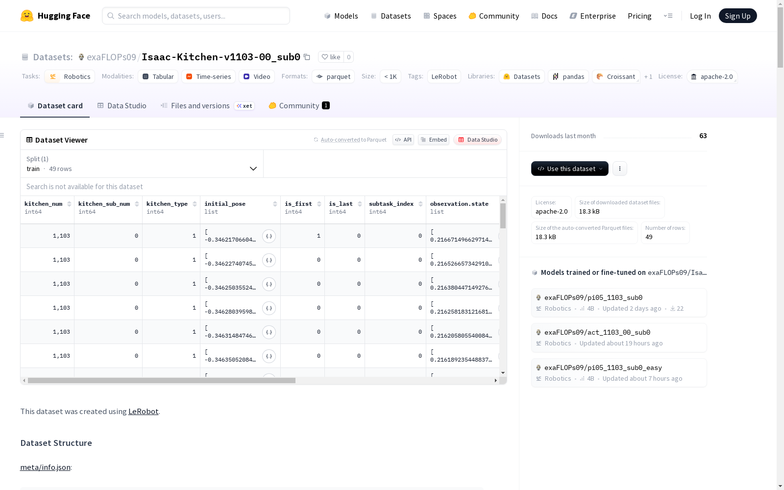Expand initial_pose value -0.34622740745
784x490 pixels.
[x=269, y=260]
